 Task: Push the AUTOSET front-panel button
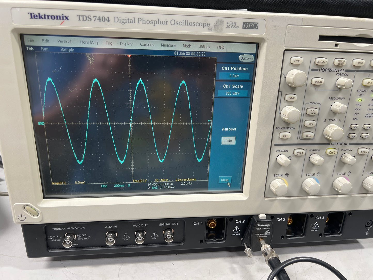(x=322, y=62)
